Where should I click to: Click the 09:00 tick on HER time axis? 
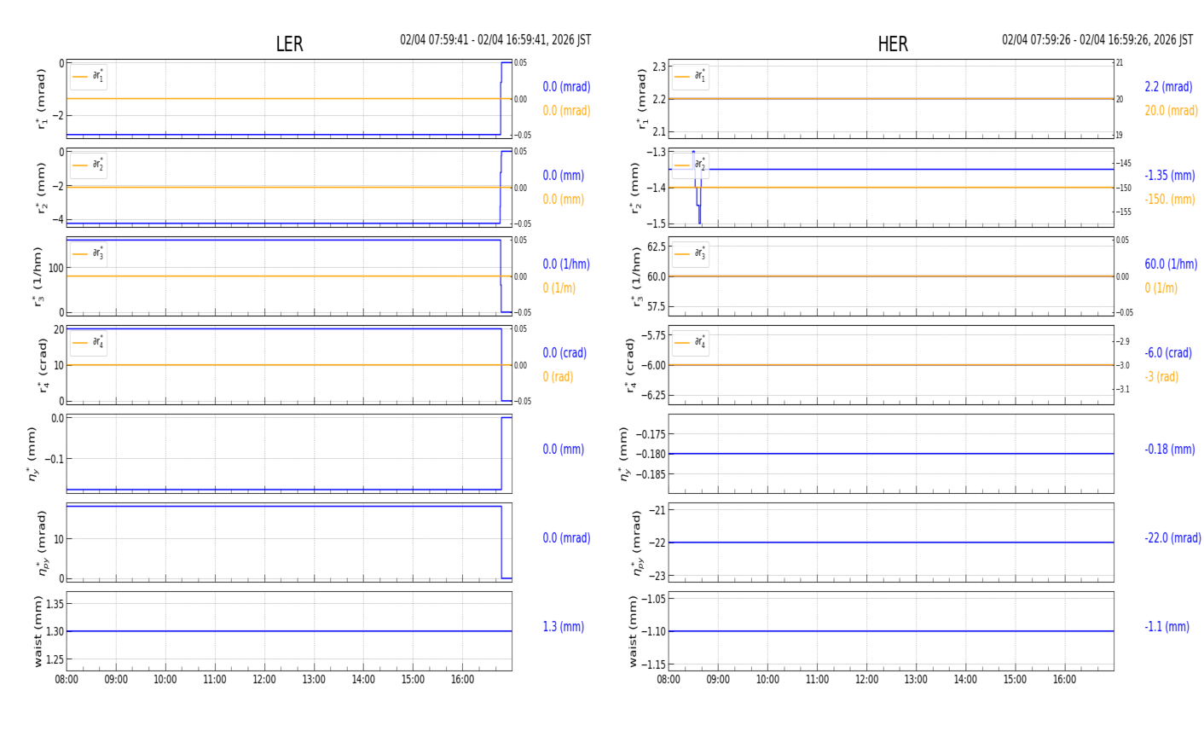click(718, 680)
